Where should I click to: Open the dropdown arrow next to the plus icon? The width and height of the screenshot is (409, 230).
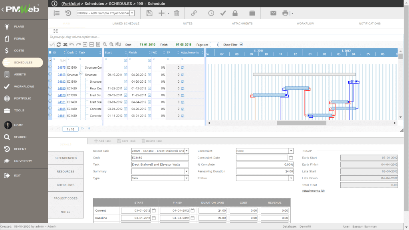tap(168, 13)
